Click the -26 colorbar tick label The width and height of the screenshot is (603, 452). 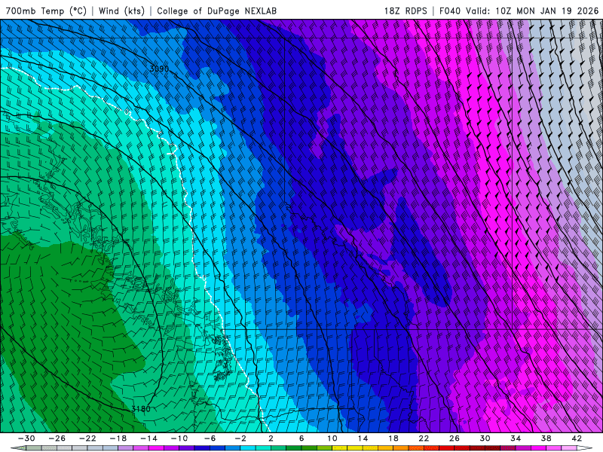[57, 438]
